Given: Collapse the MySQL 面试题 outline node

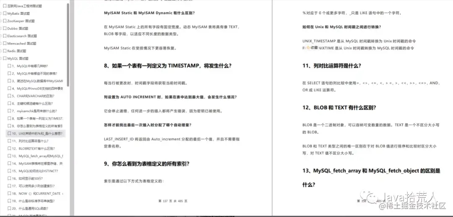Looking at the screenshot, I should 1,59.
